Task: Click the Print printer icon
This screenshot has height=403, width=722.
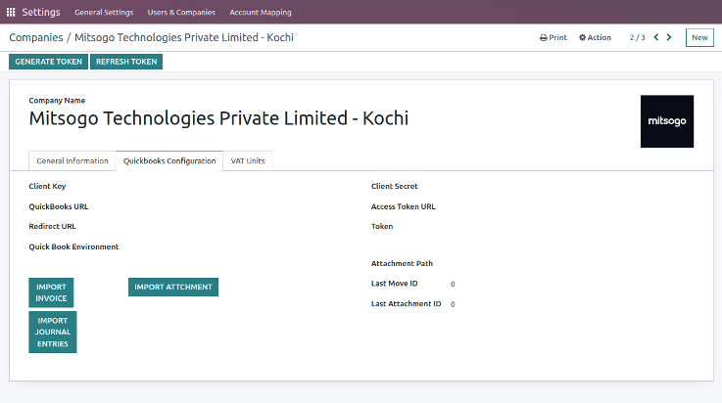Action: [x=544, y=38]
